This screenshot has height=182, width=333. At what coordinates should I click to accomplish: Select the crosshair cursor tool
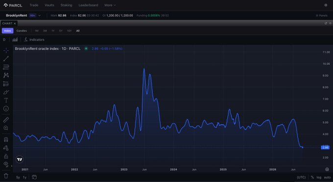[x=6, y=50]
